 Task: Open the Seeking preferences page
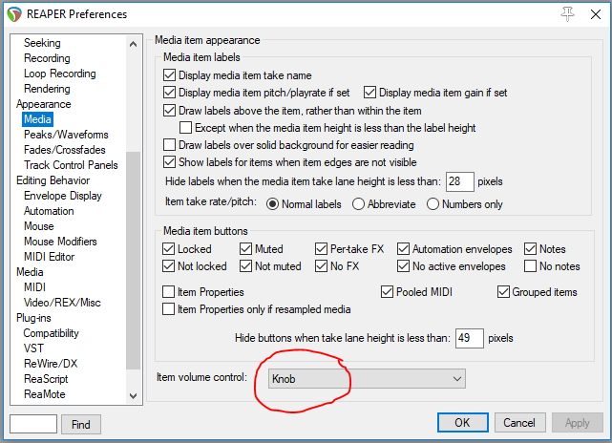coord(42,43)
